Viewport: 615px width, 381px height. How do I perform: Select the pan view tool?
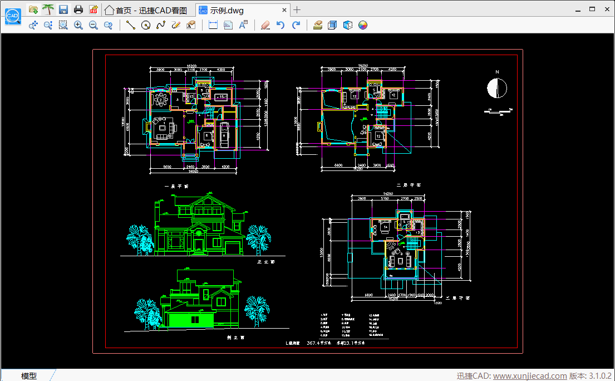33,25
